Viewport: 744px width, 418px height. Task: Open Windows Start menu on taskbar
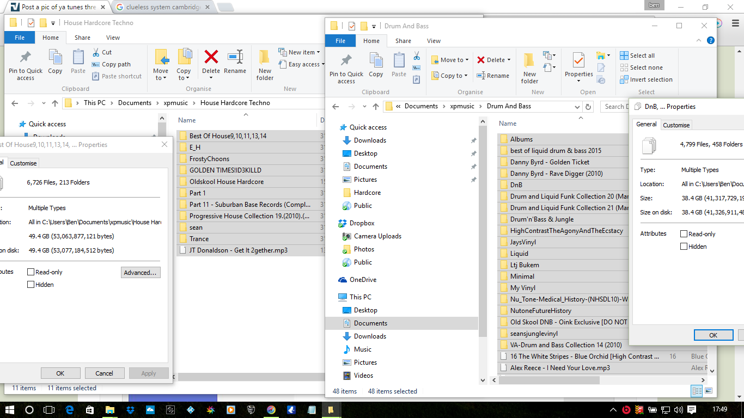[9, 409]
